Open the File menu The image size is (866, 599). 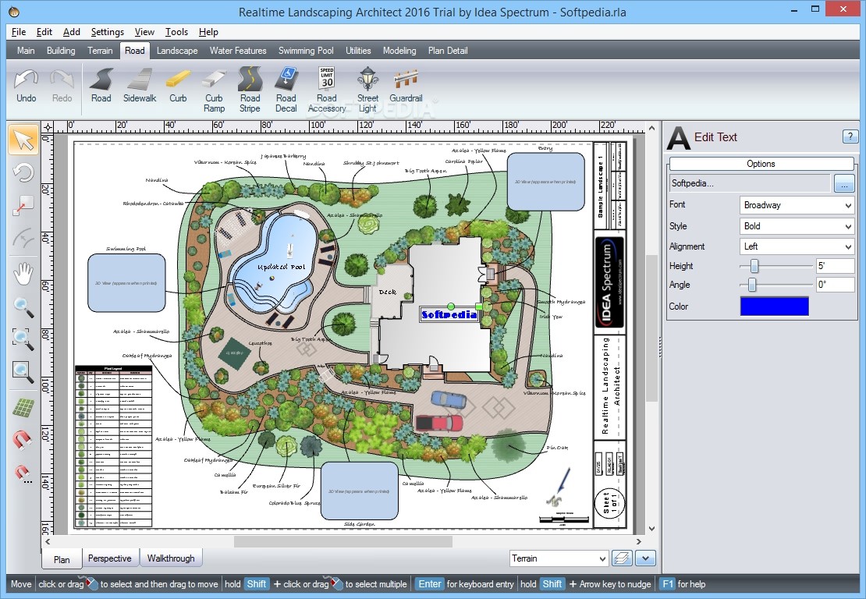pos(19,32)
